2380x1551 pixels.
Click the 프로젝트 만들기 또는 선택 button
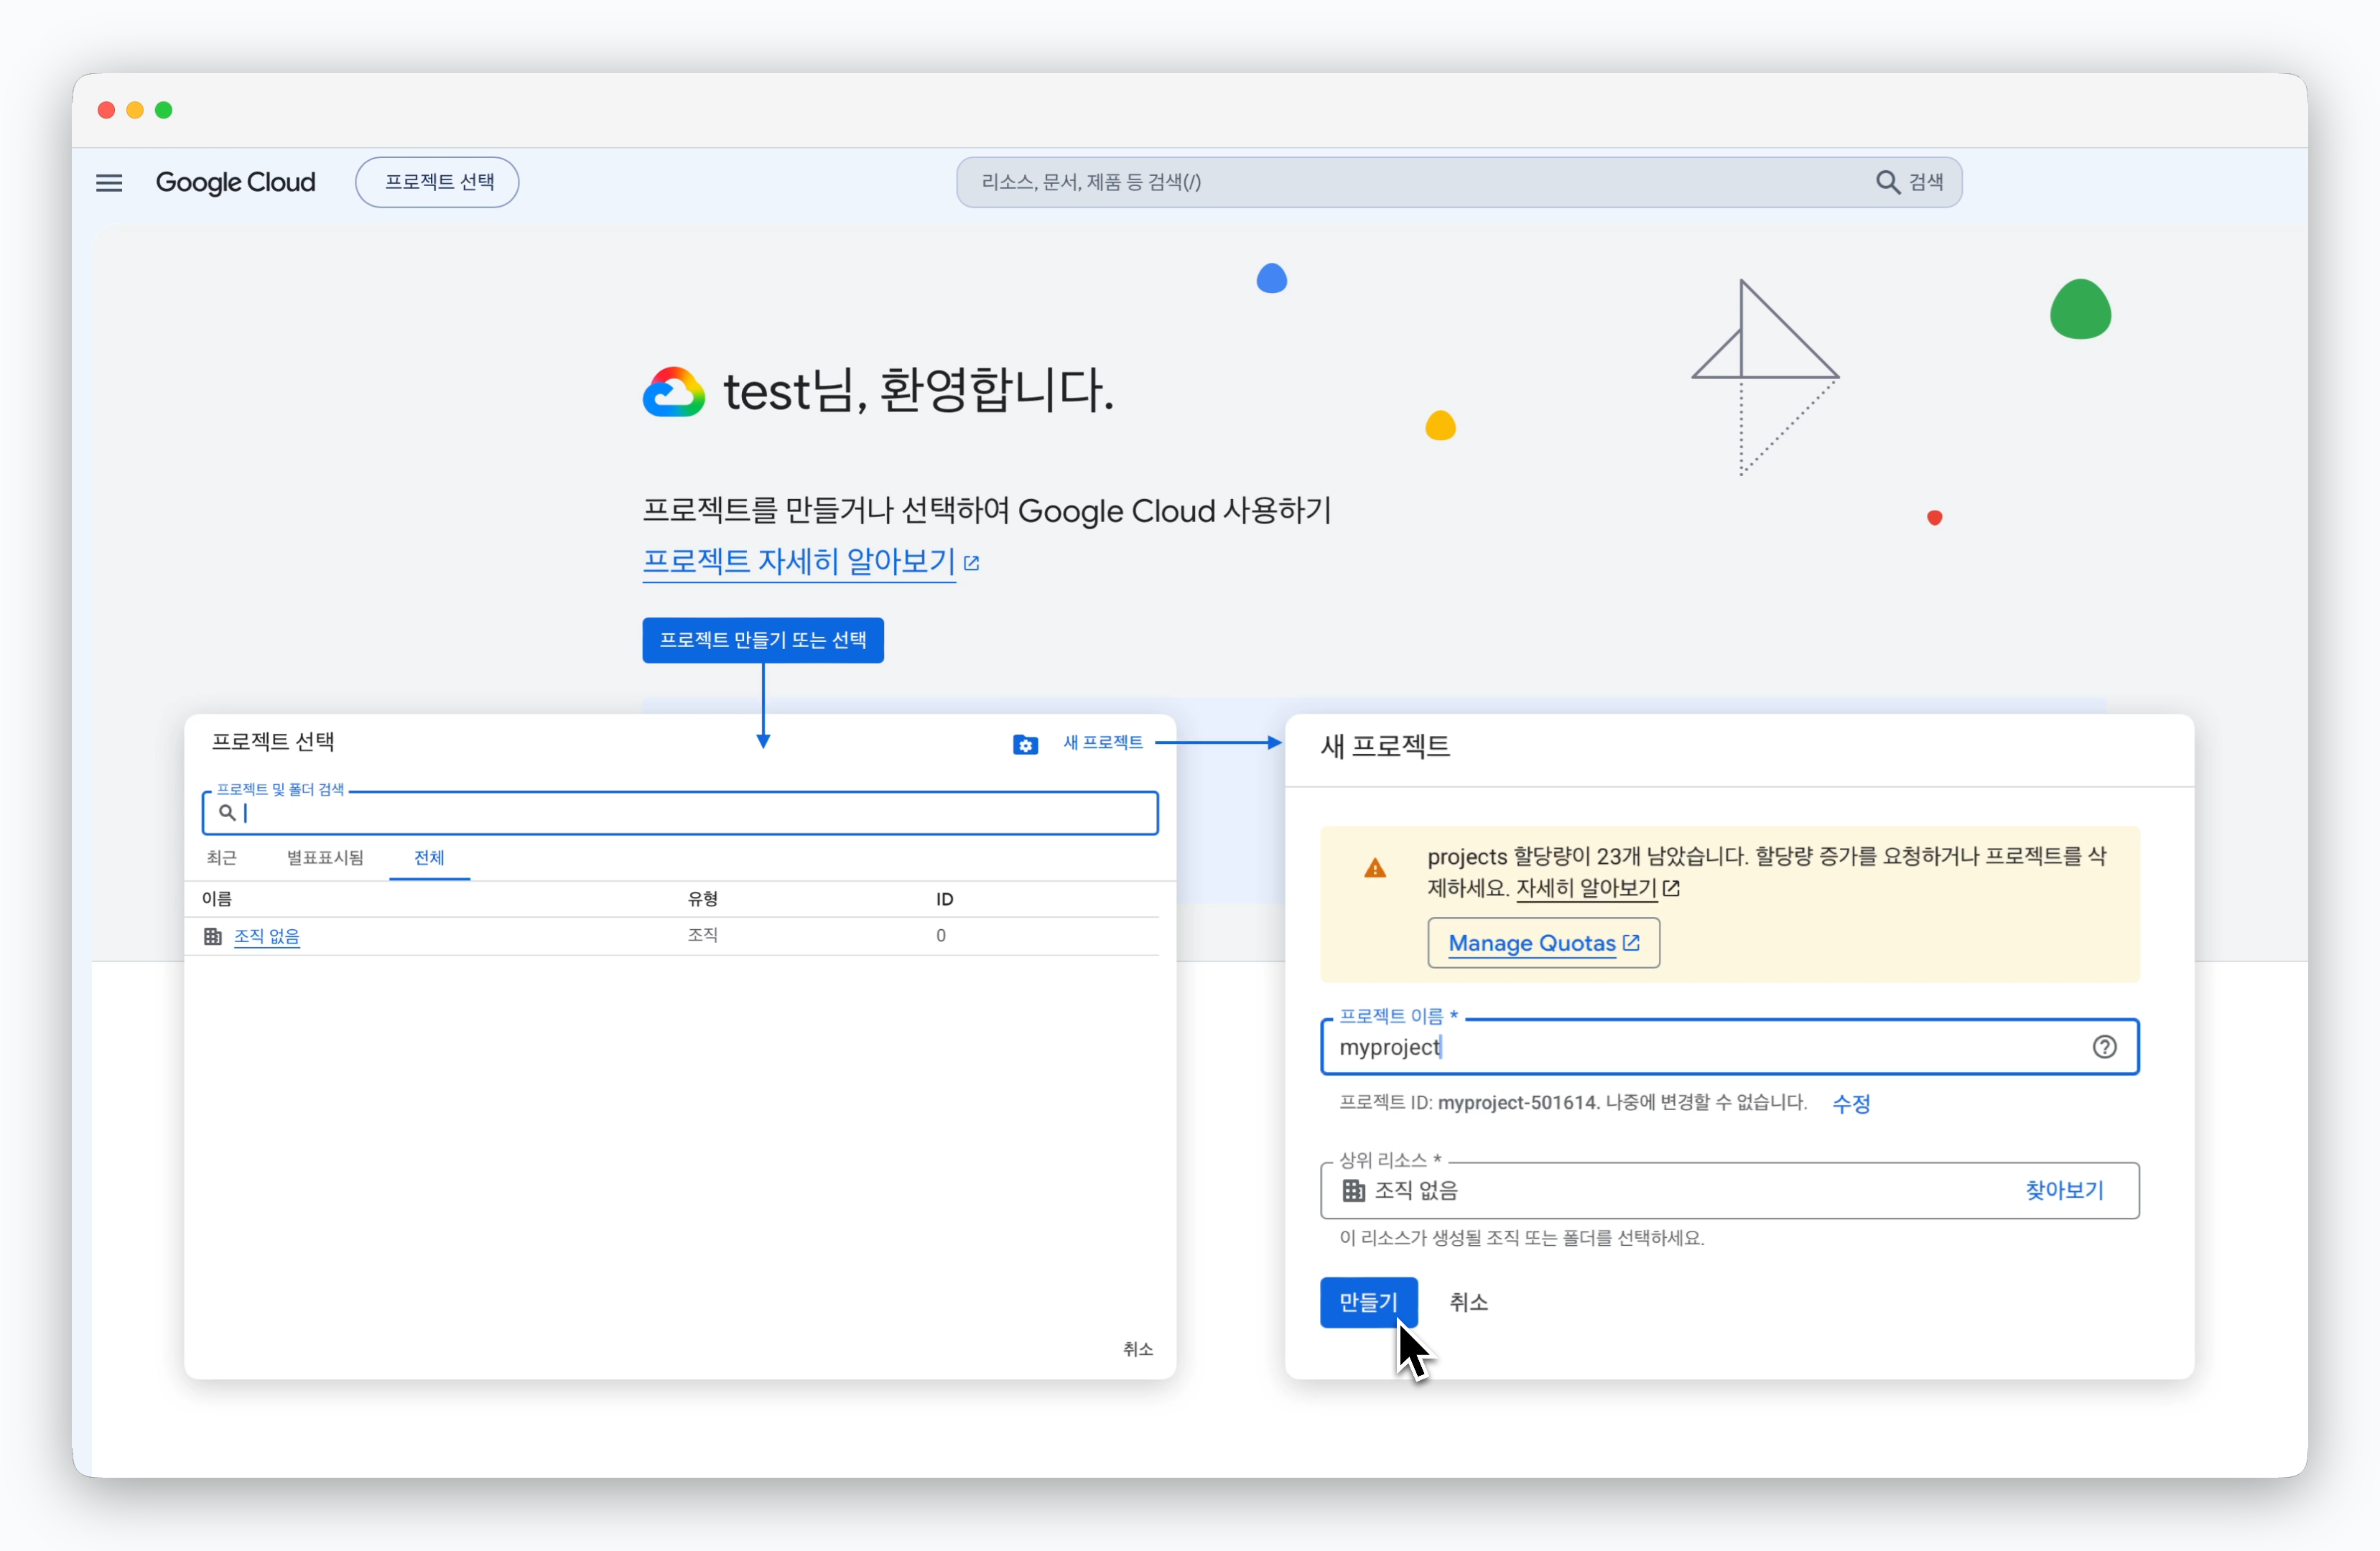pos(763,640)
